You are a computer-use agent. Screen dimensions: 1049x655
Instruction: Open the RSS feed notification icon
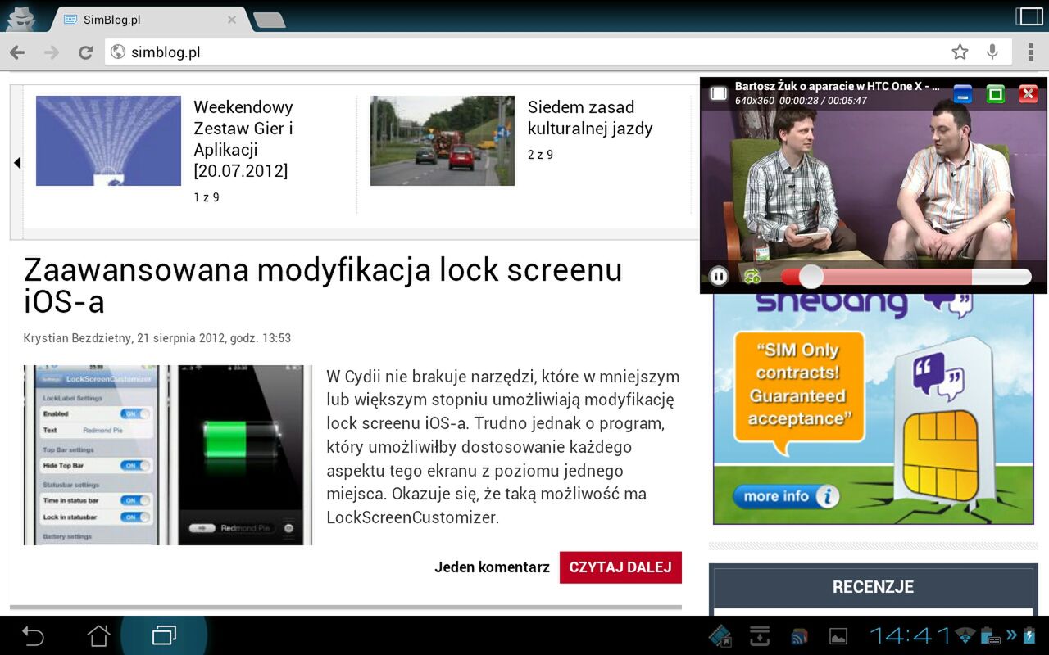[x=799, y=635]
